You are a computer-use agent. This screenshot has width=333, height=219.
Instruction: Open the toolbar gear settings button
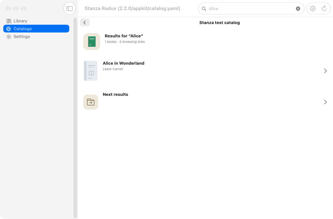(x=313, y=8)
